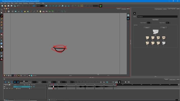The width and height of the screenshot is (180, 101).
Task: Select the Hand pan tool
Action: pyautogui.click(x=1, y=47)
